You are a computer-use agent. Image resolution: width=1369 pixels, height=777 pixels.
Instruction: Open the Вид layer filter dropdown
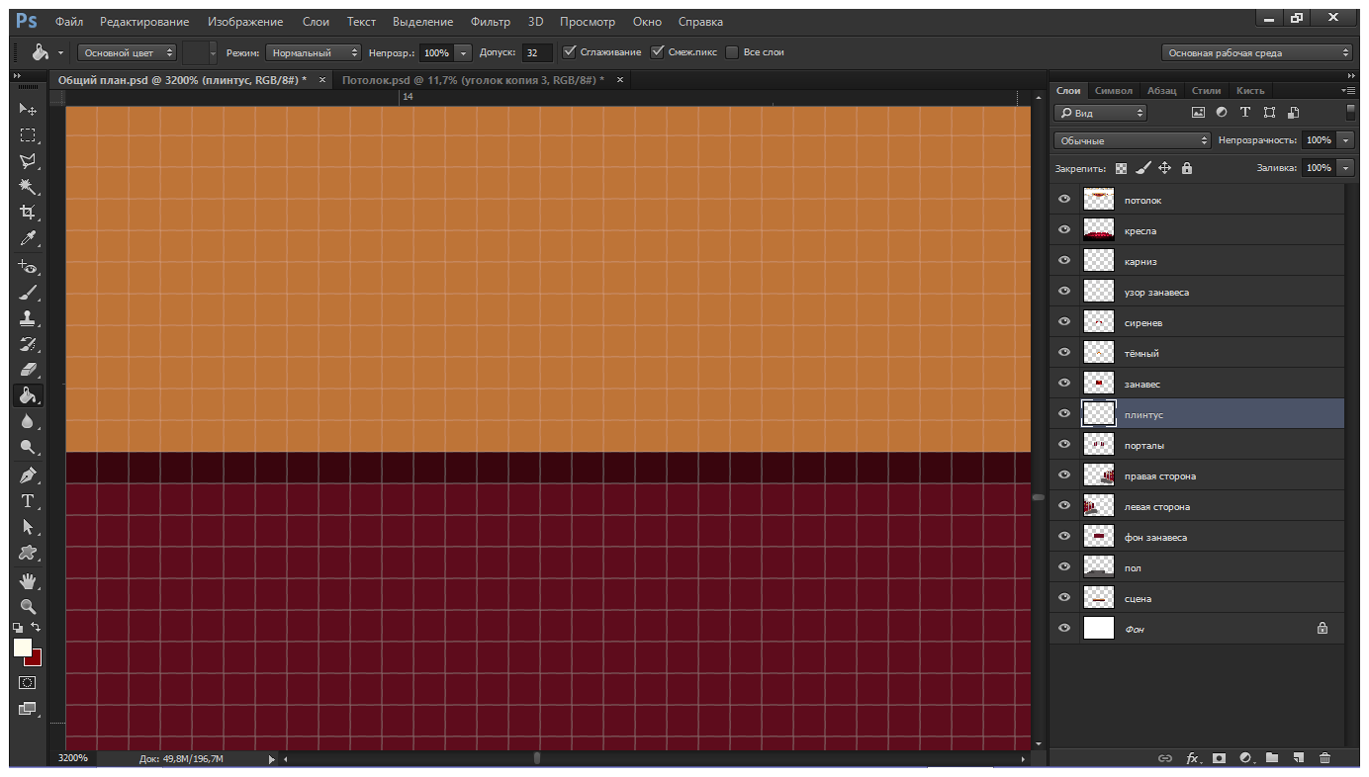[x=1100, y=113]
